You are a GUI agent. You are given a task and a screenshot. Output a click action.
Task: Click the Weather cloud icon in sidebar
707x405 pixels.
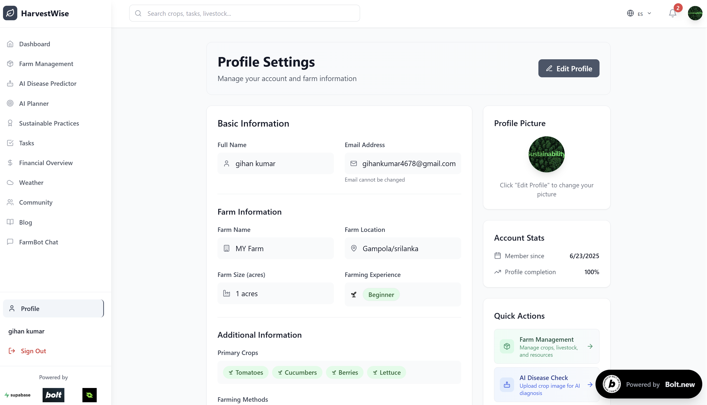click(10, 182)
